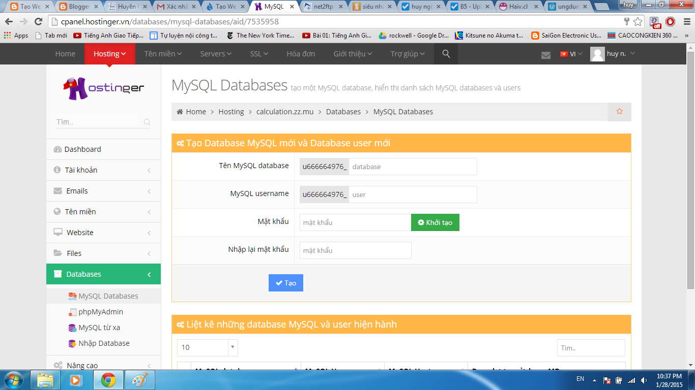695x390 pixels.
Task: Click the Tìm.. filter box above the table
Action: 591,348
